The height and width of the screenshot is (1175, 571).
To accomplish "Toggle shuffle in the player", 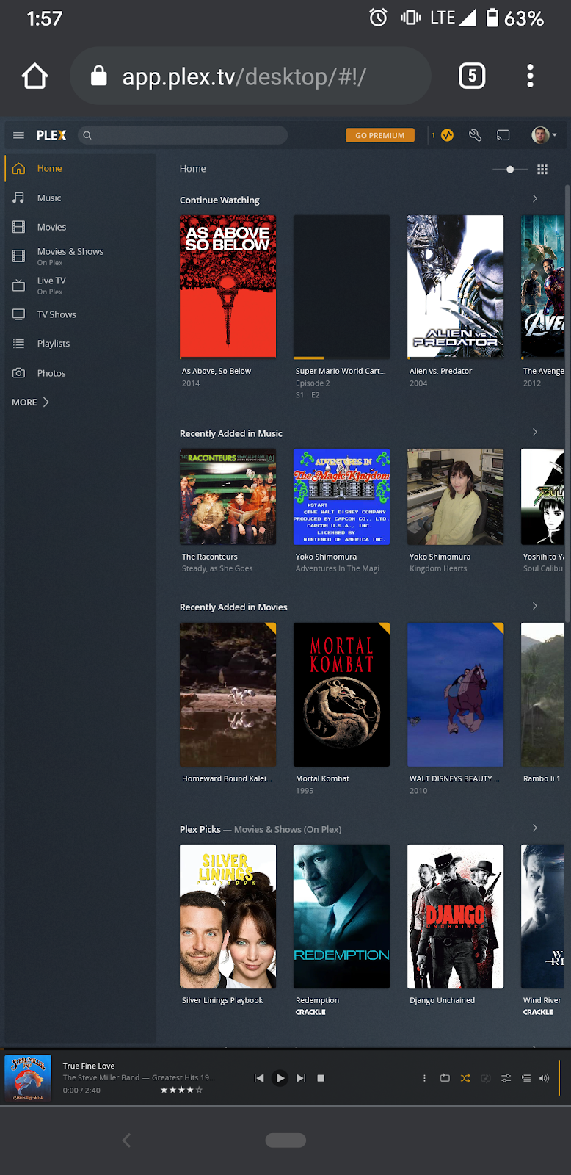I will (x=465, y=1078).
